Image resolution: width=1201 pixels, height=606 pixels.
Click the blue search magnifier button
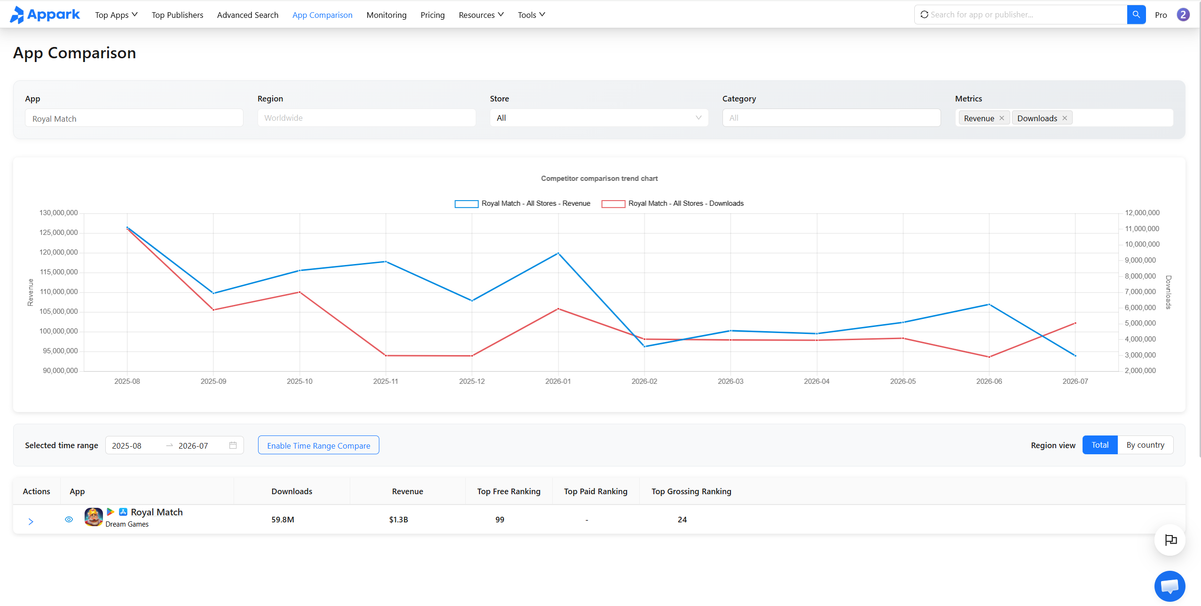coord(1136,15)
